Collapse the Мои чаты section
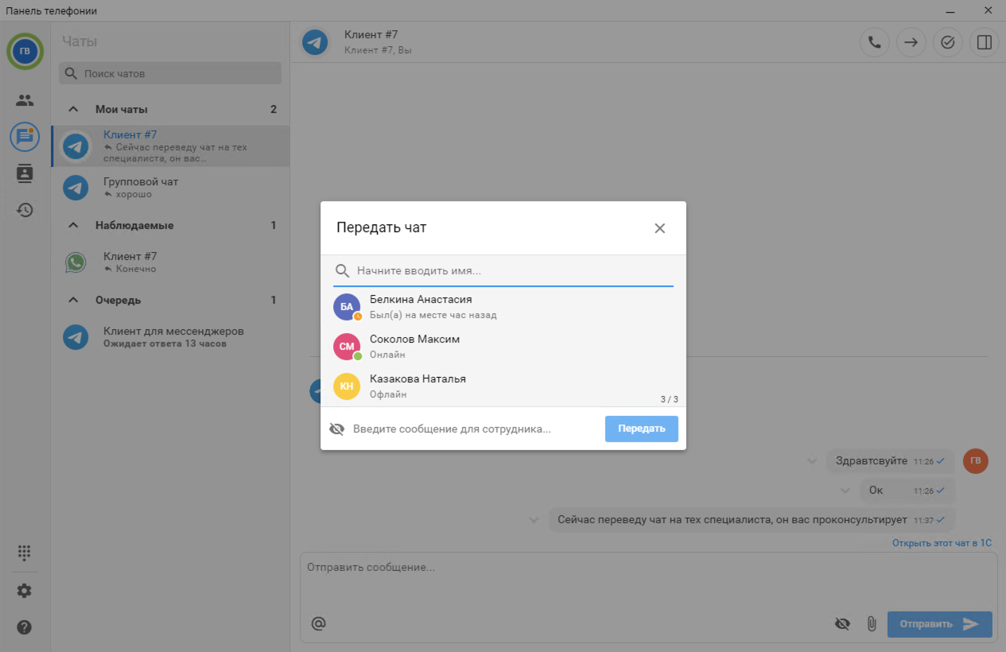 pyautogui.click(x=73, y=110)
